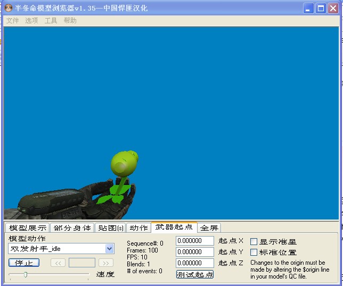The image size is (343, 286).
Task: Open the 工具 menu
Action: [x=51, y=21]
